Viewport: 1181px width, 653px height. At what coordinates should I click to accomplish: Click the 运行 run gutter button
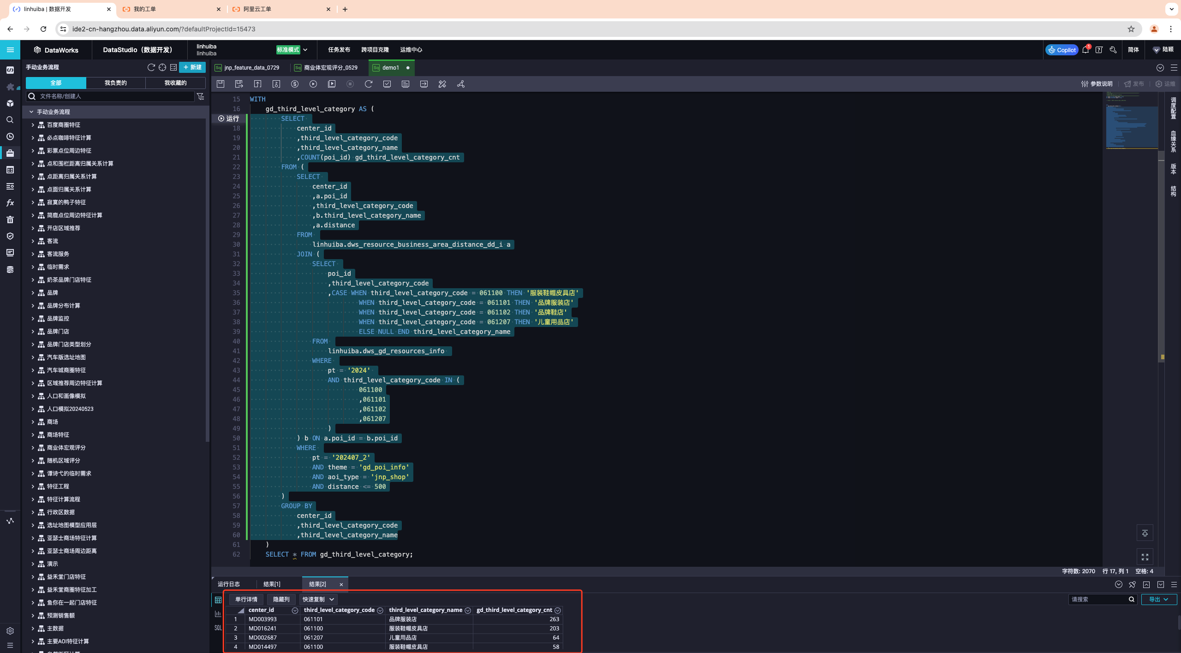pyautogui.click(x=228, y=119)
